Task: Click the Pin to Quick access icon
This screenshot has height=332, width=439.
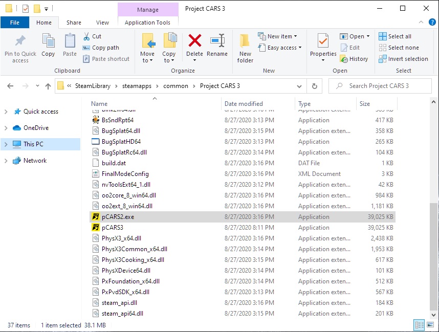Action: (20, 41)
